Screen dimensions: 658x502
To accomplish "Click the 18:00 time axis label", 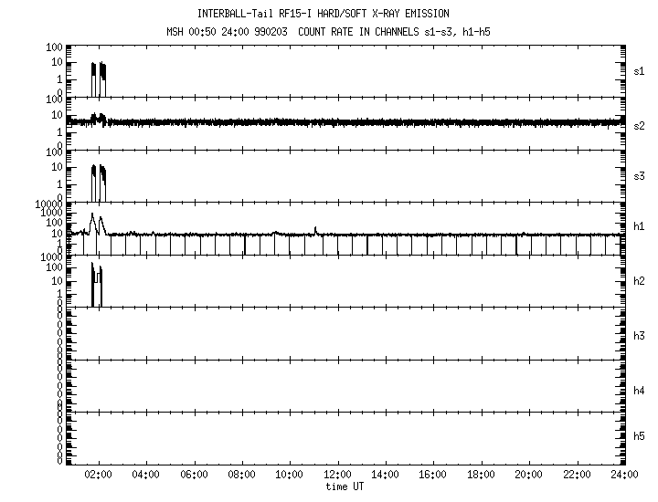I will coord(481,476).
